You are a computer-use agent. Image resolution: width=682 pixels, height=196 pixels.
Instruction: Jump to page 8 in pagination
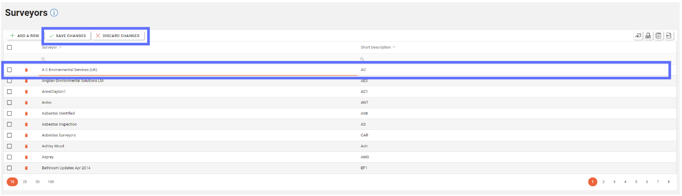click(x=669, y=182)
